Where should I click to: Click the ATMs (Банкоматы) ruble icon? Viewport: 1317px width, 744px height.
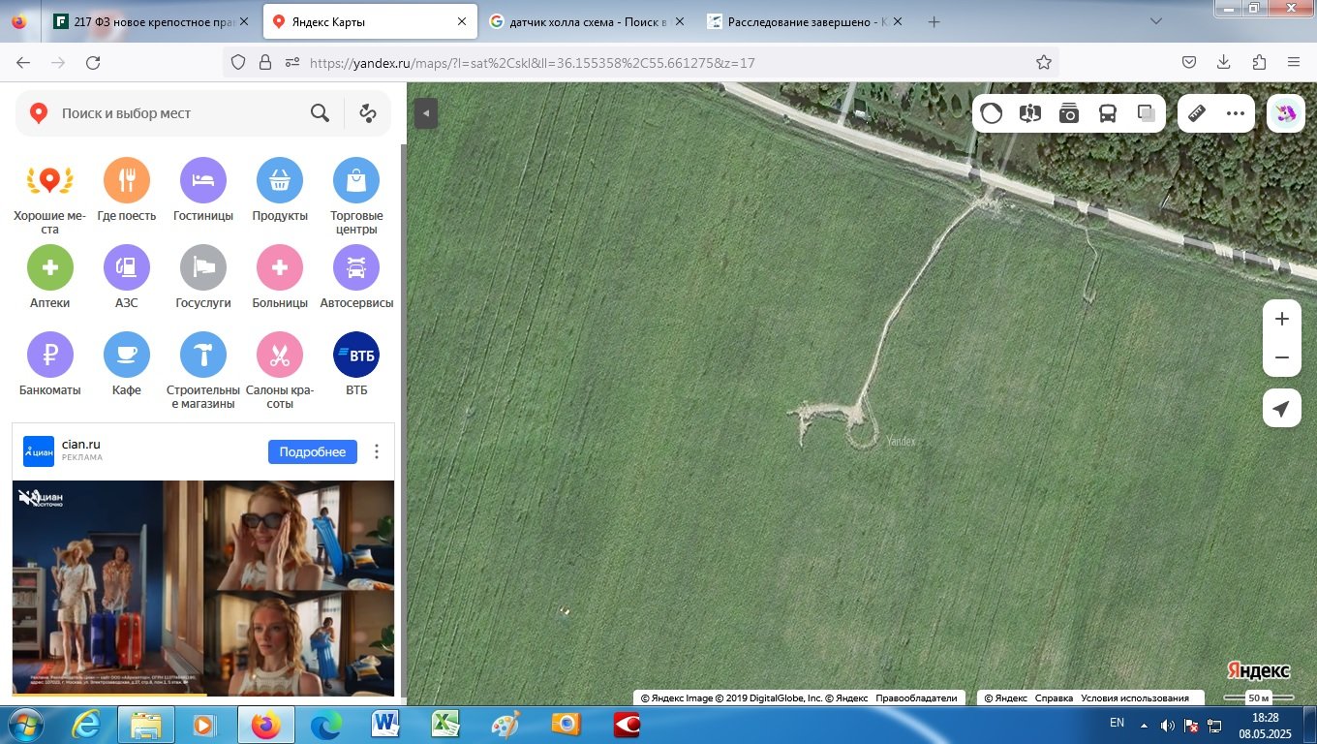coord(49,355)
